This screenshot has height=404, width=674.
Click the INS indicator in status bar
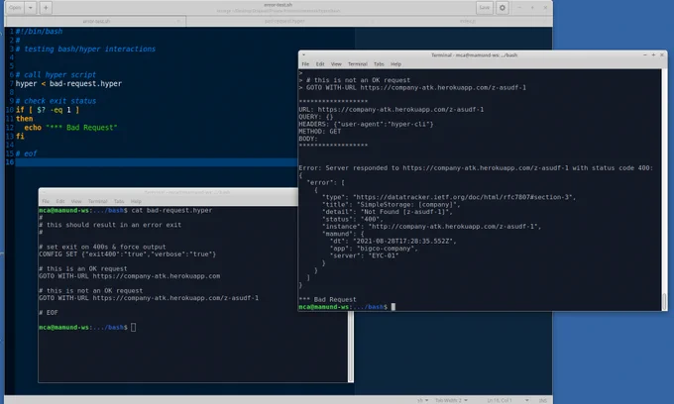point(543,400)
